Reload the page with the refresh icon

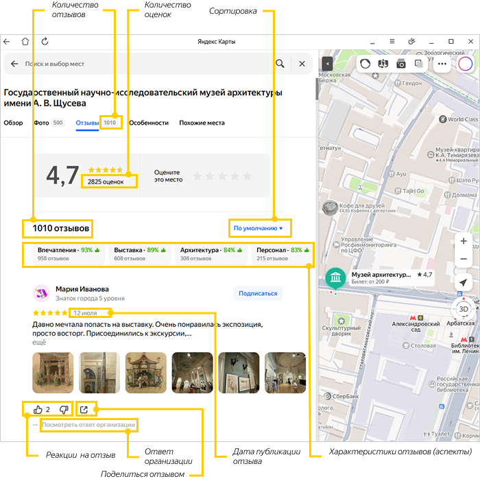click(45, 41)
